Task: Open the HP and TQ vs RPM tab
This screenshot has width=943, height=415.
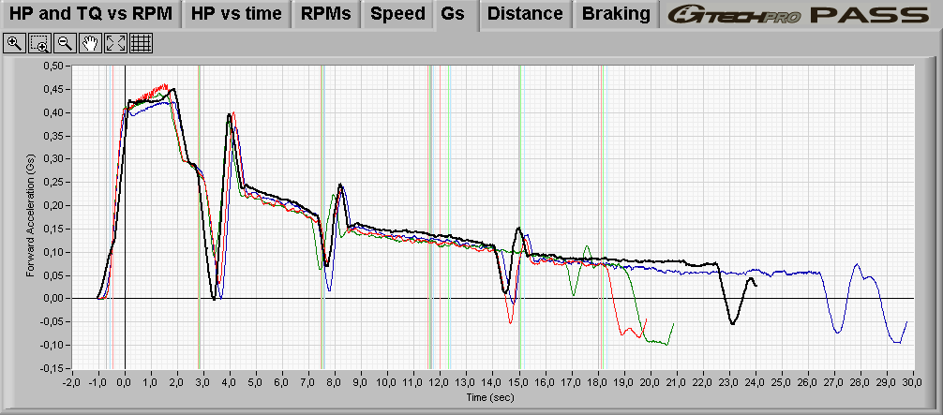Action: click(90, 14)
